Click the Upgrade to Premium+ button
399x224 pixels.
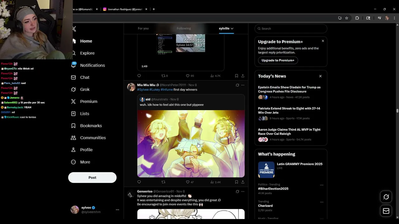[278, 60]
